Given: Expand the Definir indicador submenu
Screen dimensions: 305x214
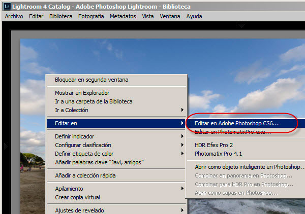Looking at the screenshot, I should [117, 136].
